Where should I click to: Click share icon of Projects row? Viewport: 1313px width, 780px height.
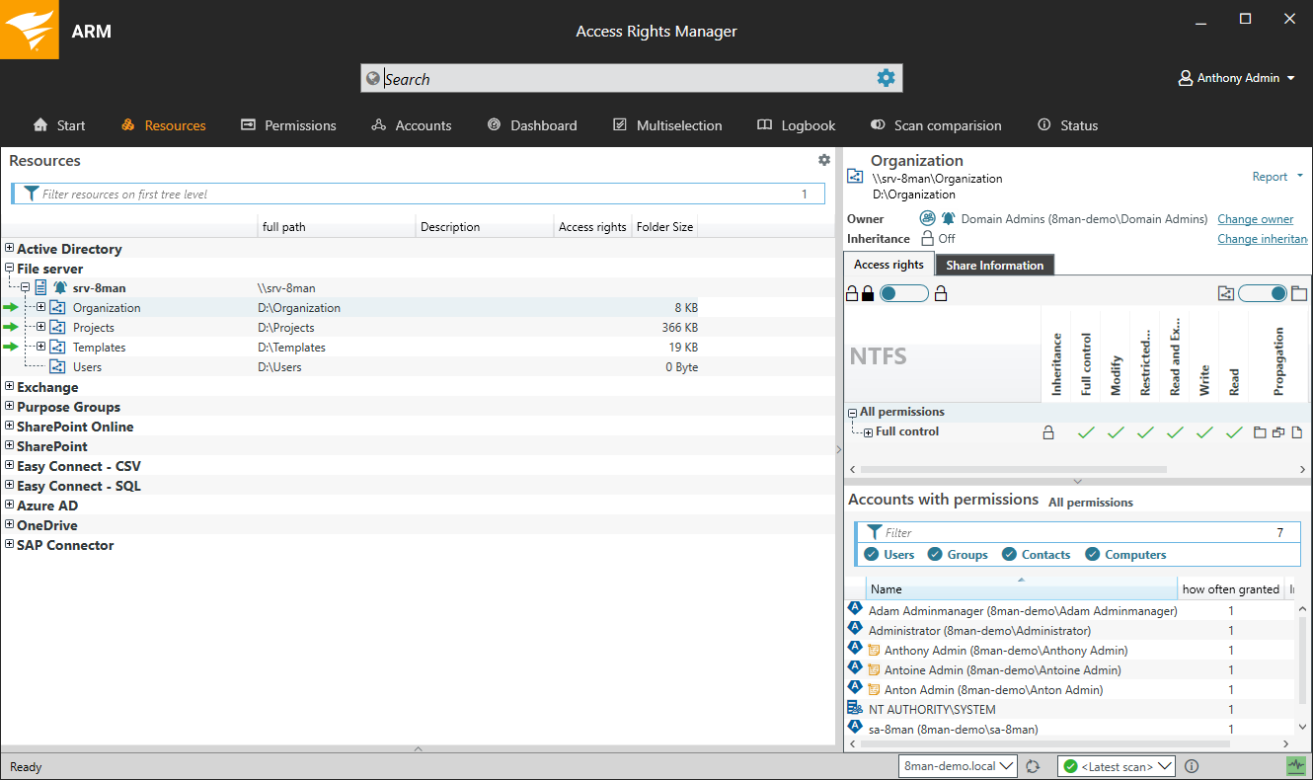[x=57, y=328]
